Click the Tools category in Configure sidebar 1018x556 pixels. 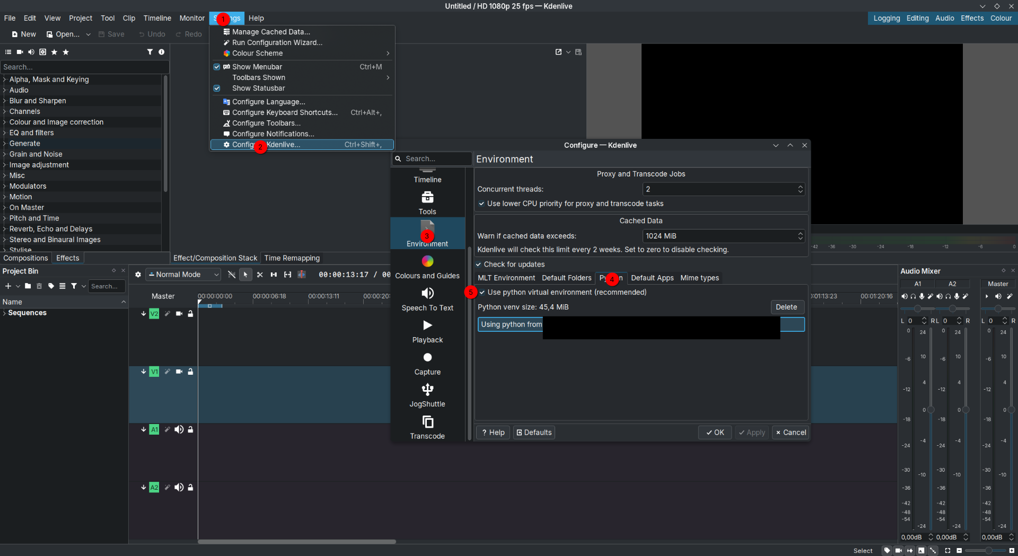(x=427, y=203)
